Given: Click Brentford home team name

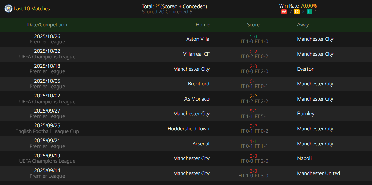Looking at the screenshot, I should click(199, 84).
